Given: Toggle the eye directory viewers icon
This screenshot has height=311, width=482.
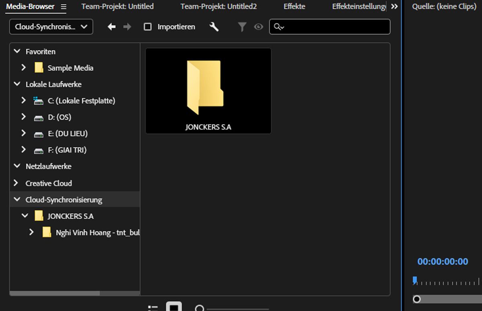Looking at the screenshot, I should click(259, 27).
